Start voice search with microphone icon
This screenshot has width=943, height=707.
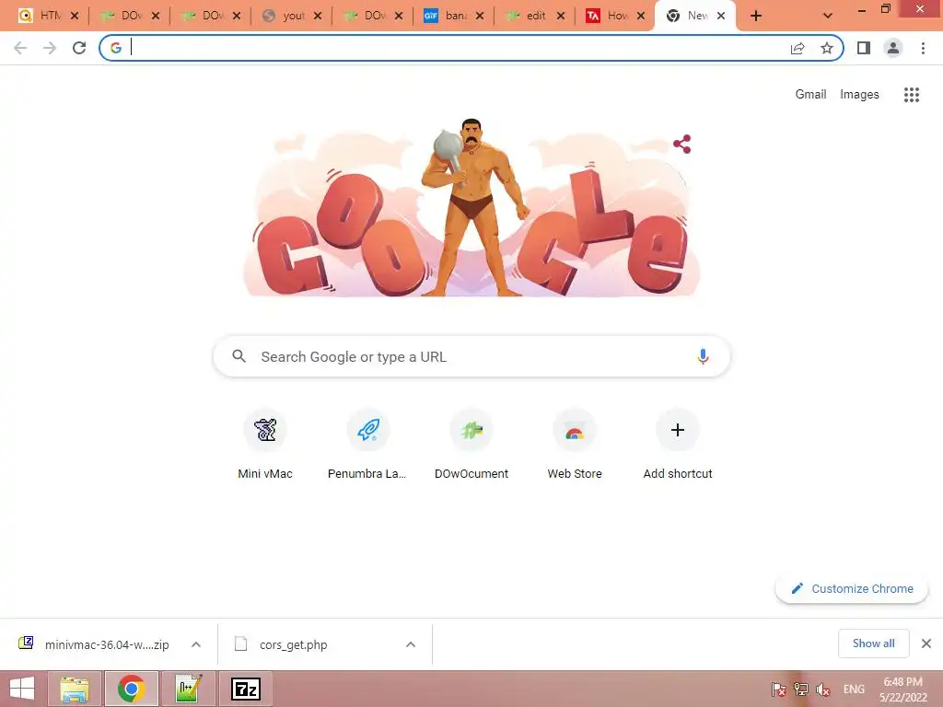point(703,356)
